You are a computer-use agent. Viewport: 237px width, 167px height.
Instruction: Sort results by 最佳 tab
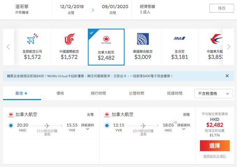[x=22, y=93]
